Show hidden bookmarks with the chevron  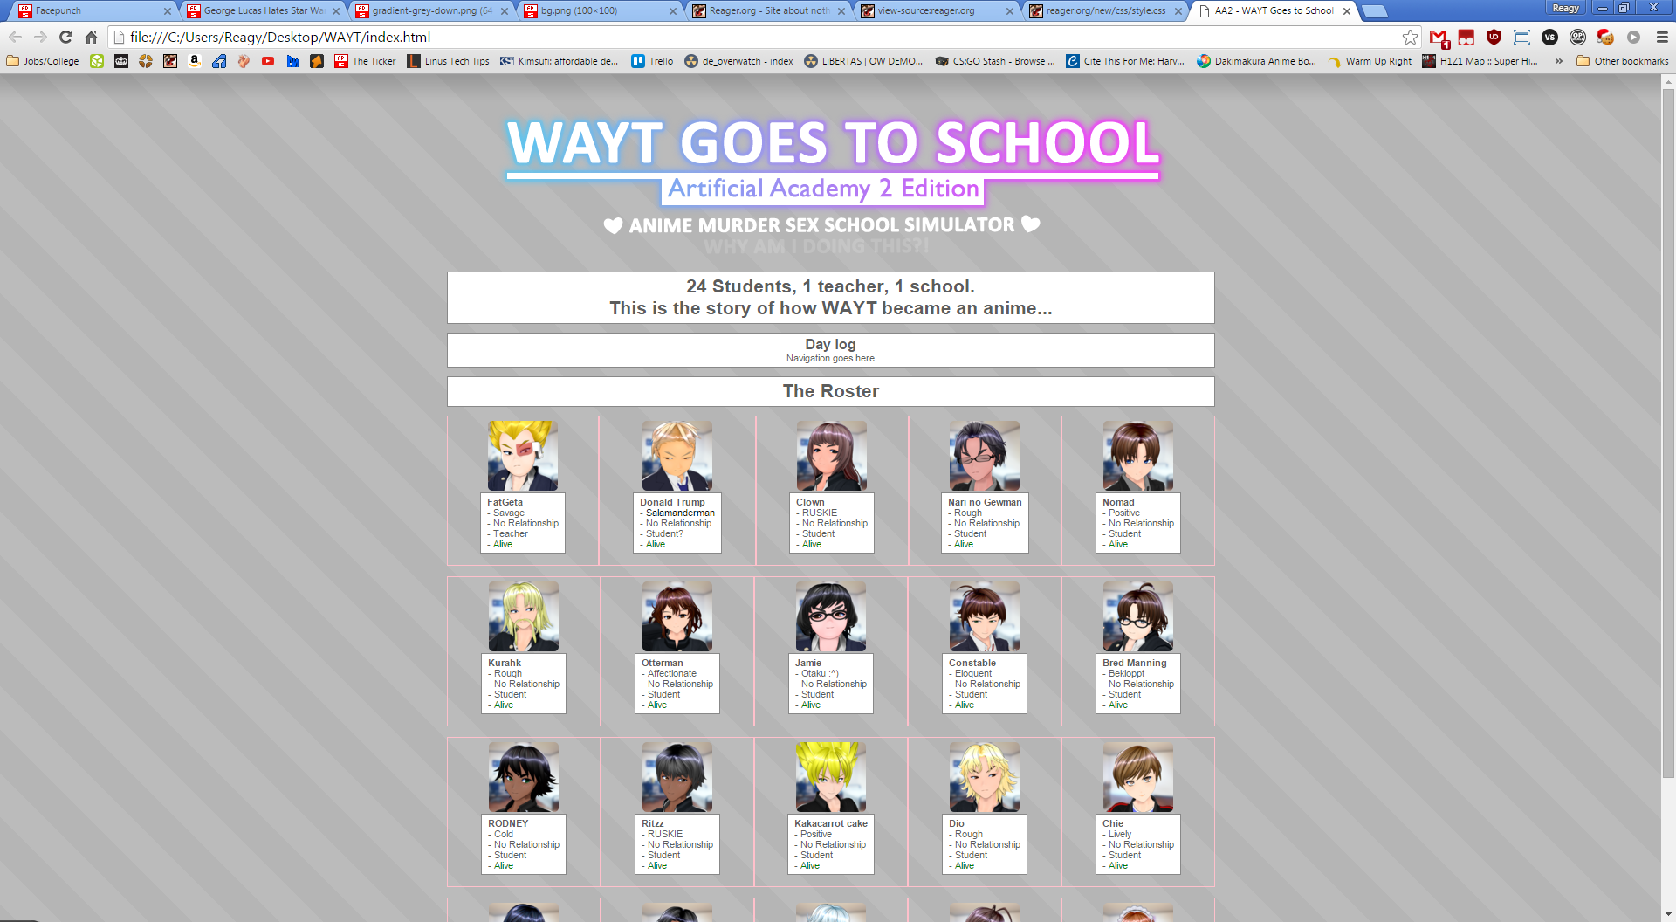[1558, 61]
